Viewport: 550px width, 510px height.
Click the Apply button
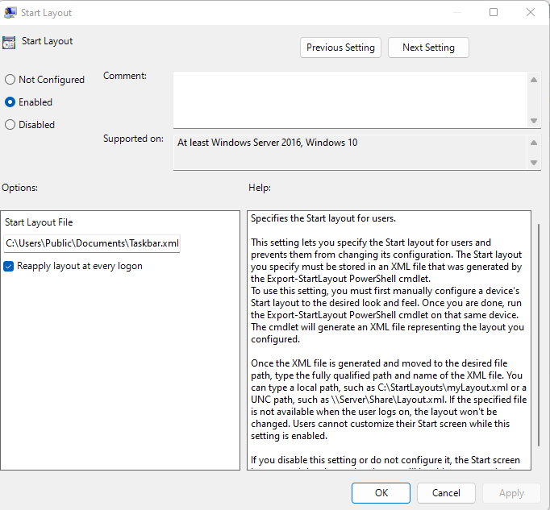[511, 493]
